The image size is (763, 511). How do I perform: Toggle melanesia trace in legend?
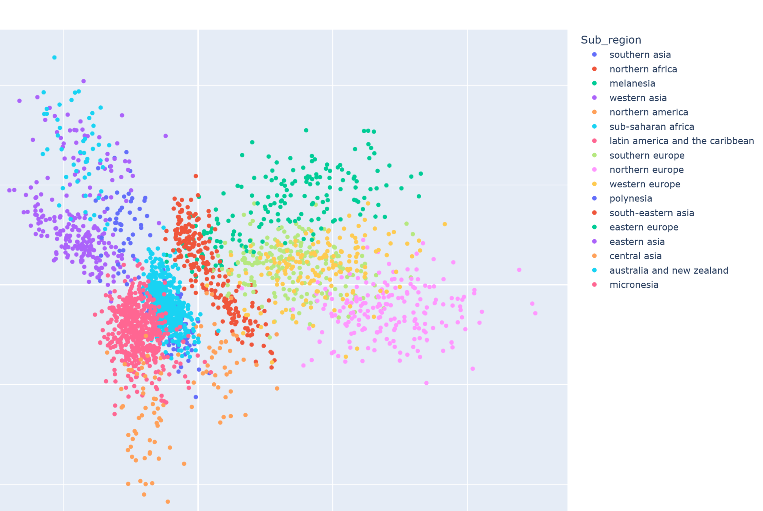pos(632,84)
